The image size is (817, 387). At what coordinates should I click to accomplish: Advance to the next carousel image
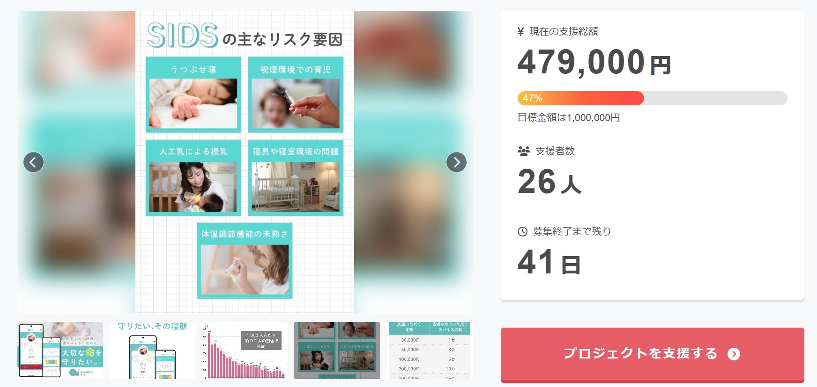click(456, 162)
